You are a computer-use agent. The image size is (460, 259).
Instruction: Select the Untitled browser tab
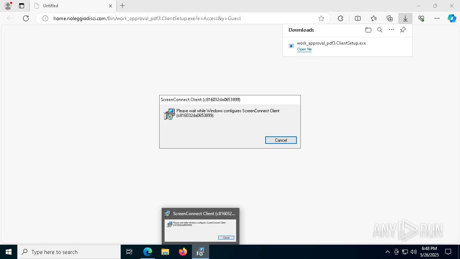pos(73,6)
